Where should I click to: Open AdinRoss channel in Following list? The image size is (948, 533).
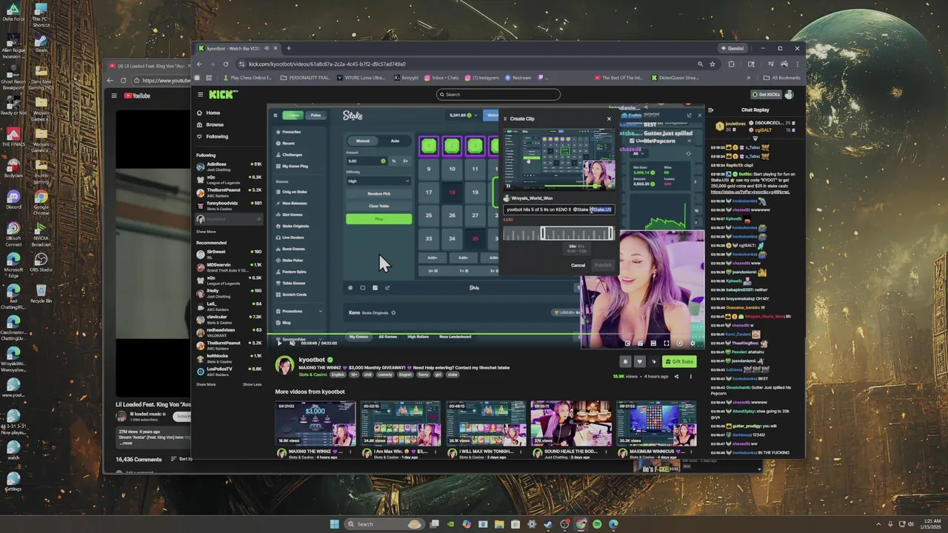click(x=228, y=166)
